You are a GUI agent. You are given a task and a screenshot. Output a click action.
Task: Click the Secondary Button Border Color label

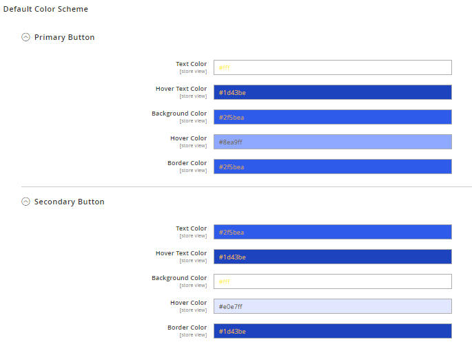click(187, 328)
